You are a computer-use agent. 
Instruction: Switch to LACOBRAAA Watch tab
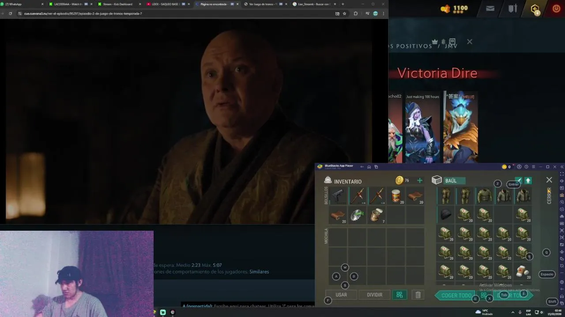70,4
